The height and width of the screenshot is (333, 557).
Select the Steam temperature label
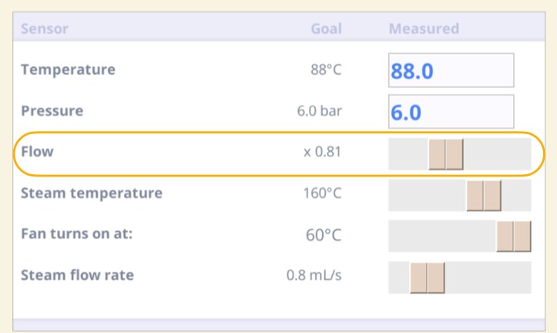pos(92,193)
